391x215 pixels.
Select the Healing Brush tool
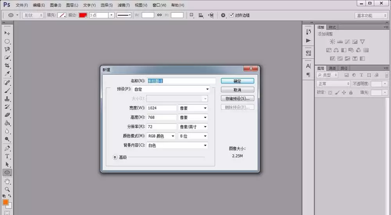tap(7, 82)
